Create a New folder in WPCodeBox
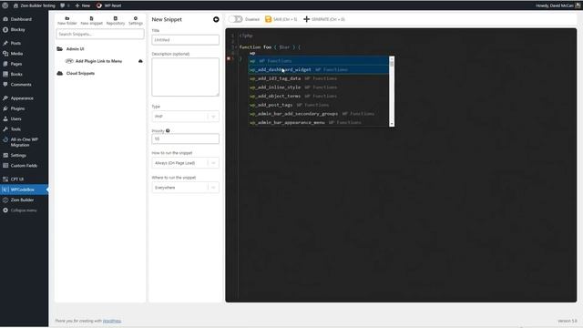583x328 pixels. tap(66, 20)
